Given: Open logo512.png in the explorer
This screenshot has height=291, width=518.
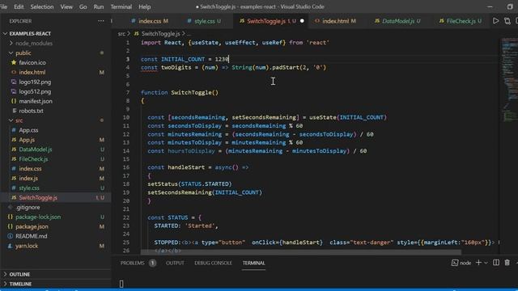Looking at the screenshot, I should [35, 91].
